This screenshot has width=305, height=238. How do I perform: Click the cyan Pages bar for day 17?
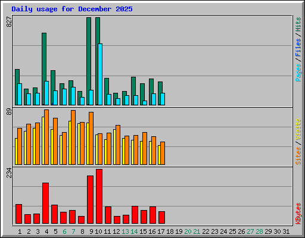[x=163, y=99]
